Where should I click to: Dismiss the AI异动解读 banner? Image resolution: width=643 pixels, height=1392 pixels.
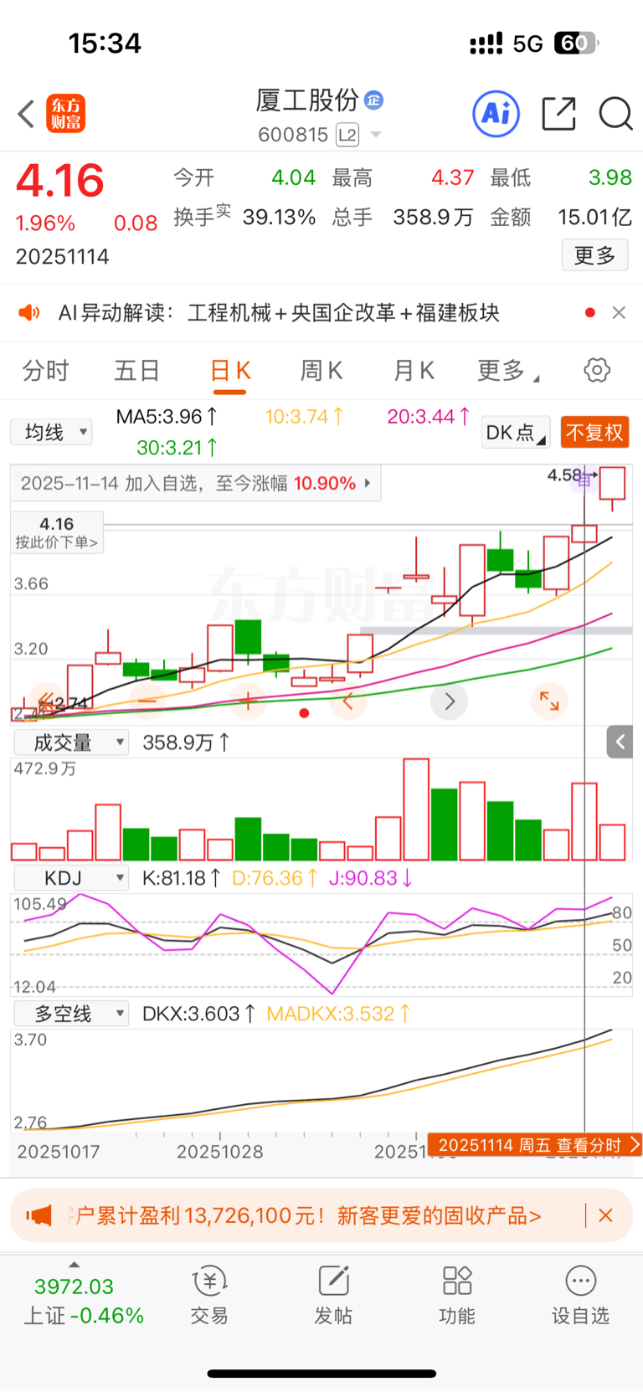pyautogui.click(x=619, y=312)
